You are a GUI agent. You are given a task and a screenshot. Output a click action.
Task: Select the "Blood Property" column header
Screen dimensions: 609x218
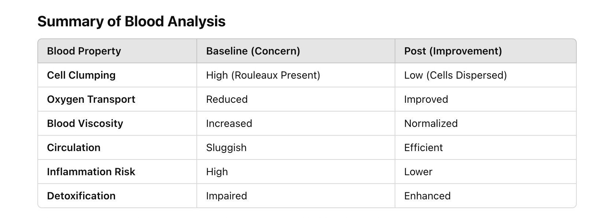tap(84, 51)
